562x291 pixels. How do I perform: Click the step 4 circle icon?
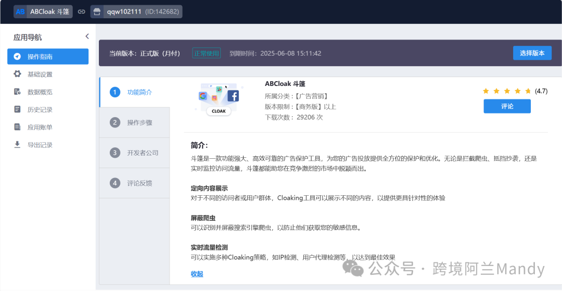click(x=114, y=183)
